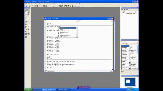
Task: Toggle Folders in the Project panel
Action: [127, 10]
